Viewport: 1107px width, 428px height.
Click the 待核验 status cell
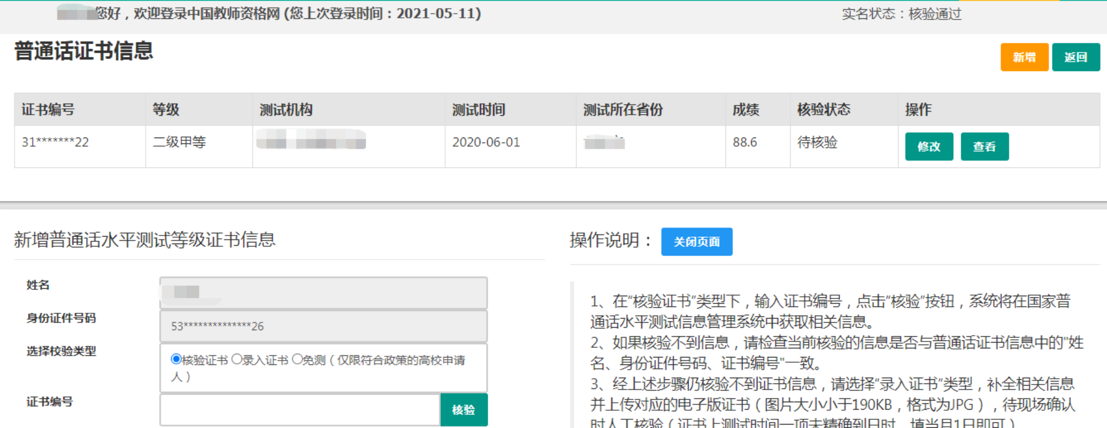pos(817,142)
